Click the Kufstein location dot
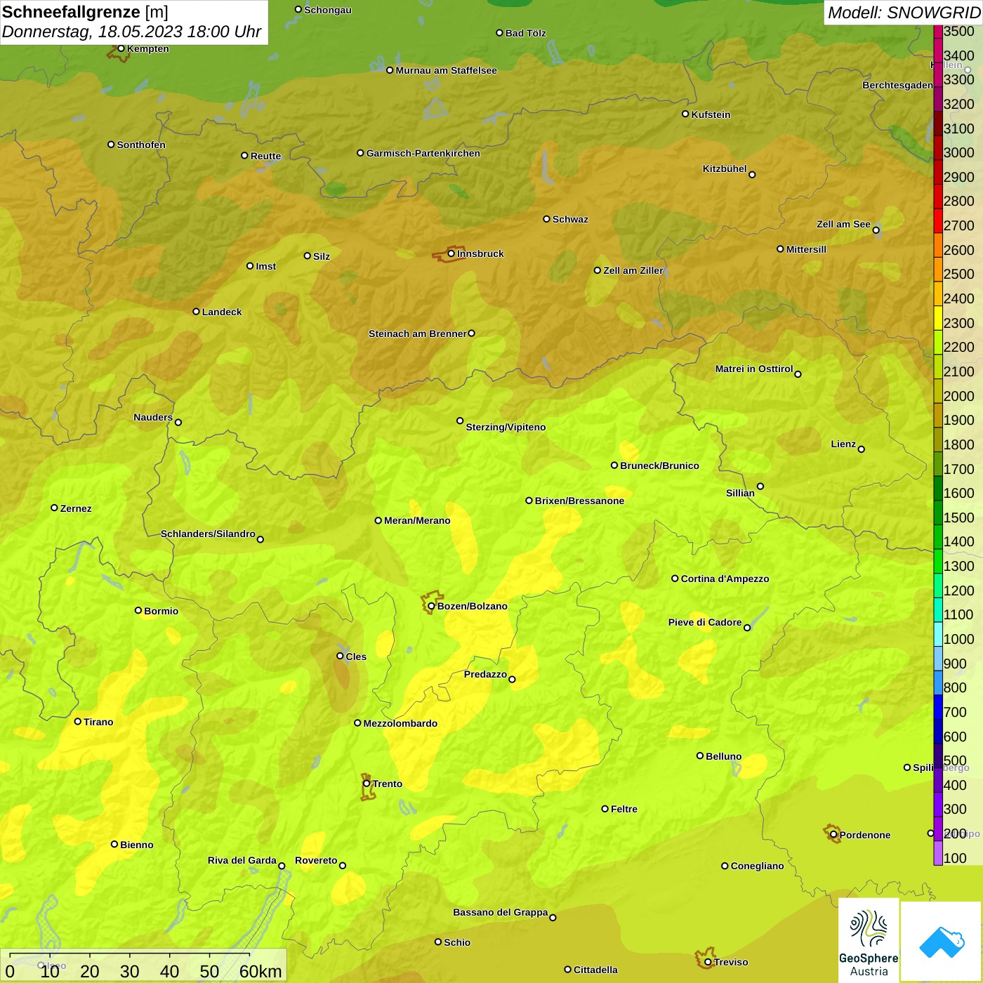 685,114
